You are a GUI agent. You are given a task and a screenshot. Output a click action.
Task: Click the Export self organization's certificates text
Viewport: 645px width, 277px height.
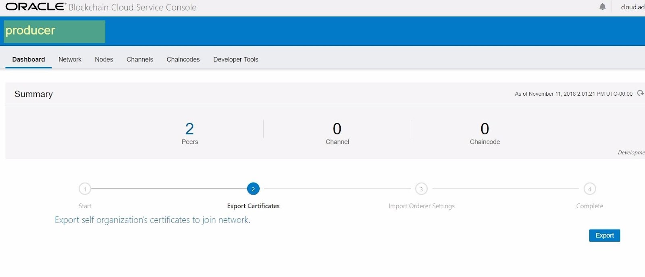tap(152, 220)
